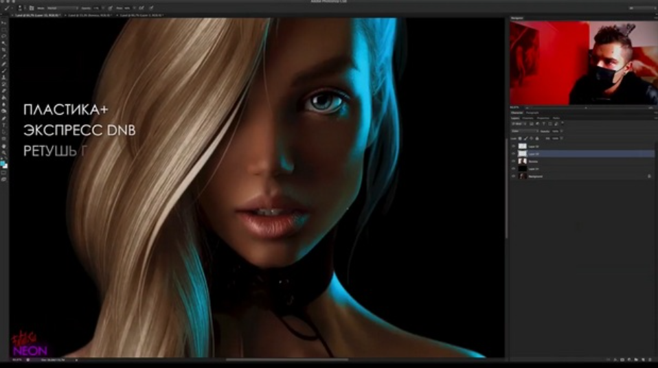Open the layer filter Kind dropdown

(x=519, y=124)
